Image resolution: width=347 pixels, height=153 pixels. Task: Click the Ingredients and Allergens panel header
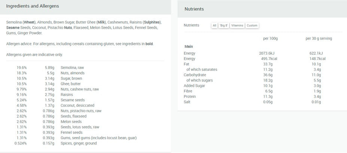click(85, 7)
